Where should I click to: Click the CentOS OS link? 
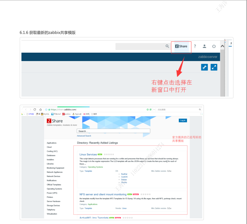coord(124,177)
